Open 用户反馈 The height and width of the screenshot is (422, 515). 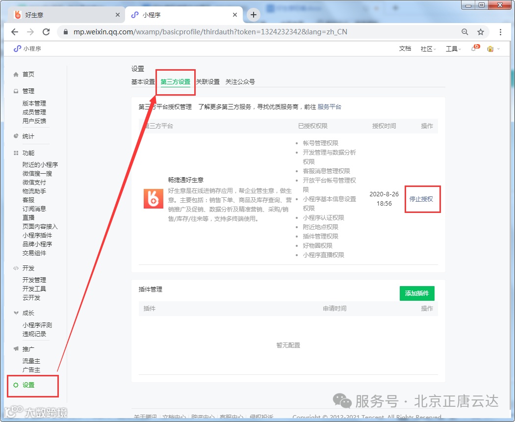[34, 121]
